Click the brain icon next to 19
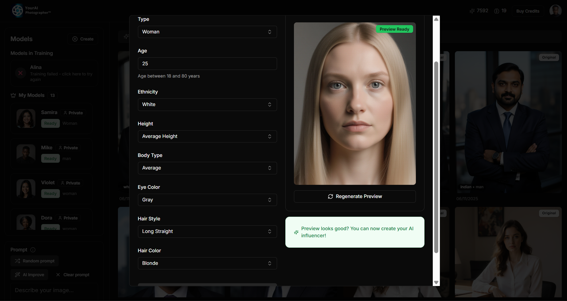Screen dimensions: 567x301 coord(497,10)
